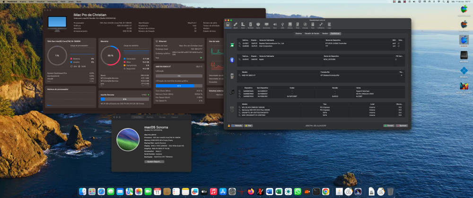Open the Visualizar menu
This screenshot has width=473, height=198.
click(x=41, y=1)
